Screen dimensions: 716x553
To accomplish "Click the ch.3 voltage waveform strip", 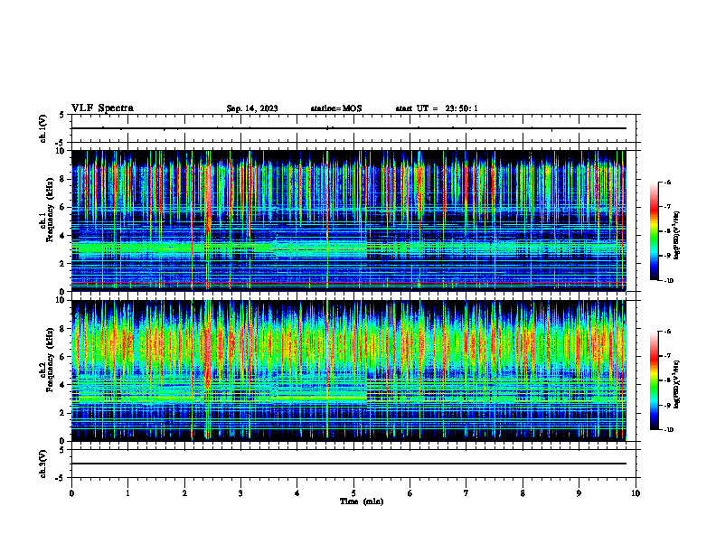I will tap(353, 464).
